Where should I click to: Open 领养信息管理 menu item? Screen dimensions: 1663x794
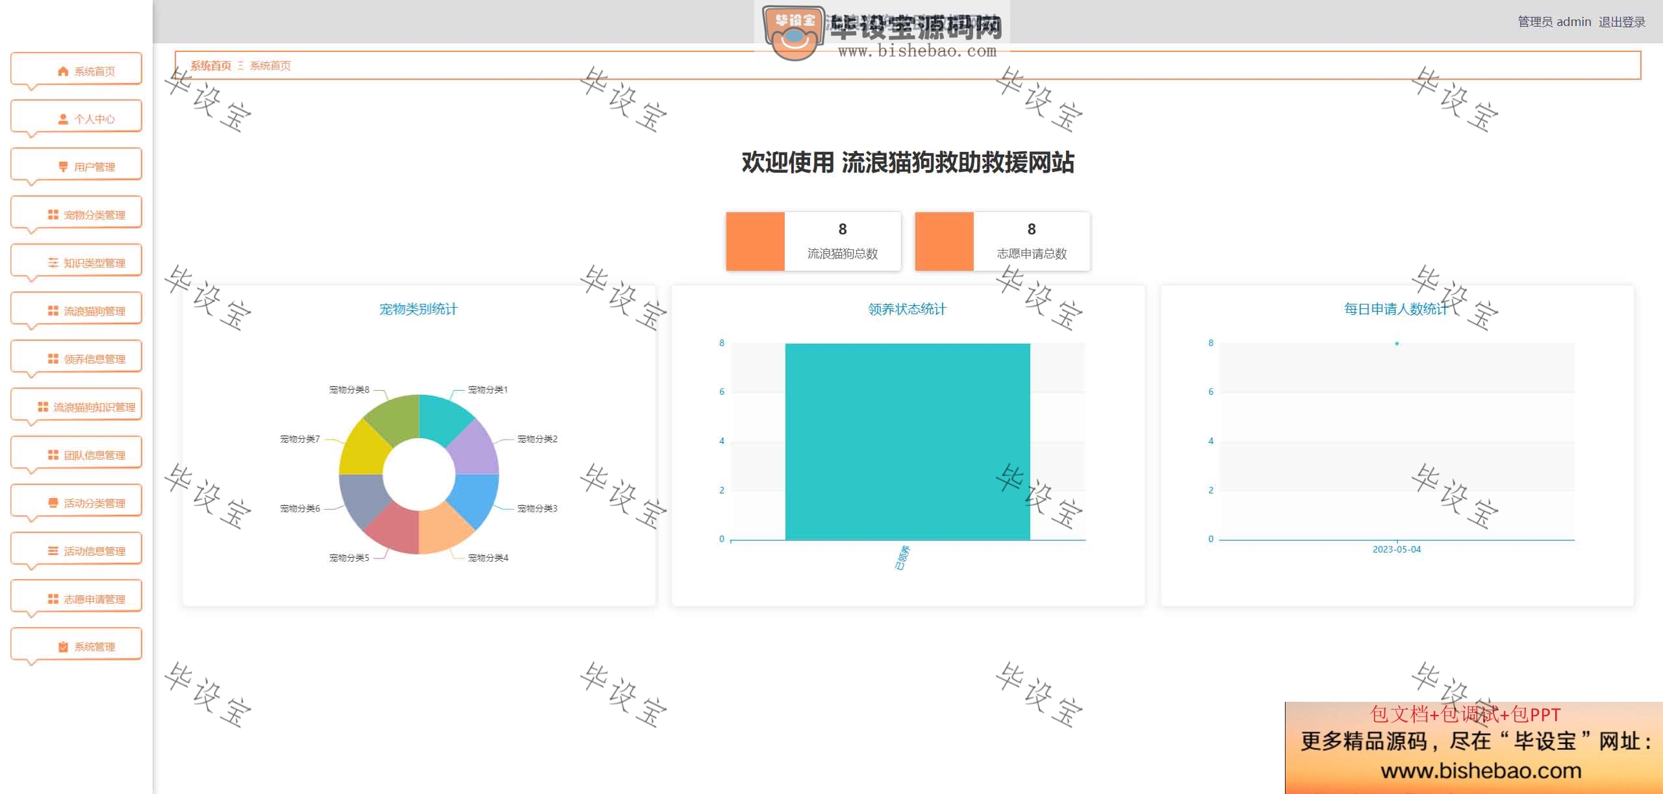76,357
